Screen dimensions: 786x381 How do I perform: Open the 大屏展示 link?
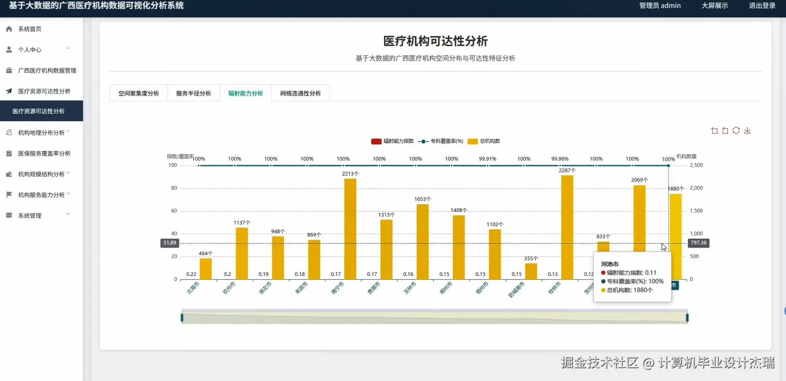point(715,6)
